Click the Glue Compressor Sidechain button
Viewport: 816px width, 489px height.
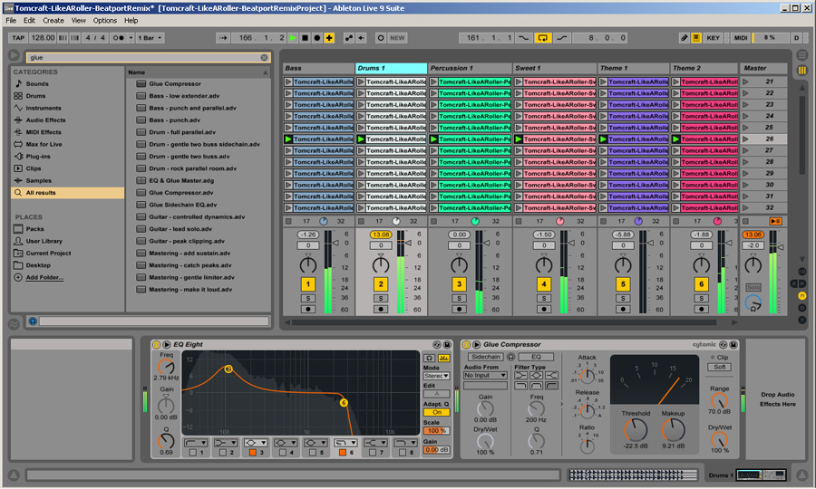pos(485,357)
